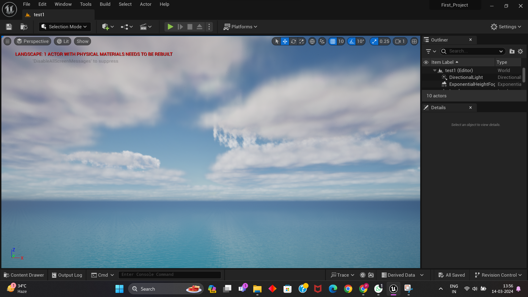Activate the Rotate transform tool
Image resolution: width=528 pixels, height=297 pixels.
293,41
